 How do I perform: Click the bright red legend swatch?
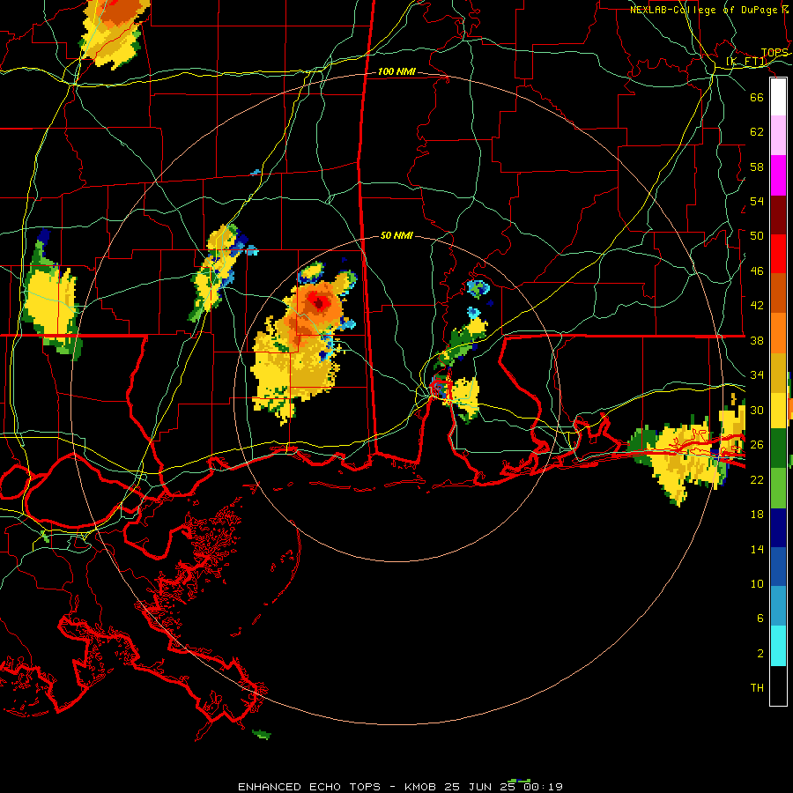coord(778,254)
